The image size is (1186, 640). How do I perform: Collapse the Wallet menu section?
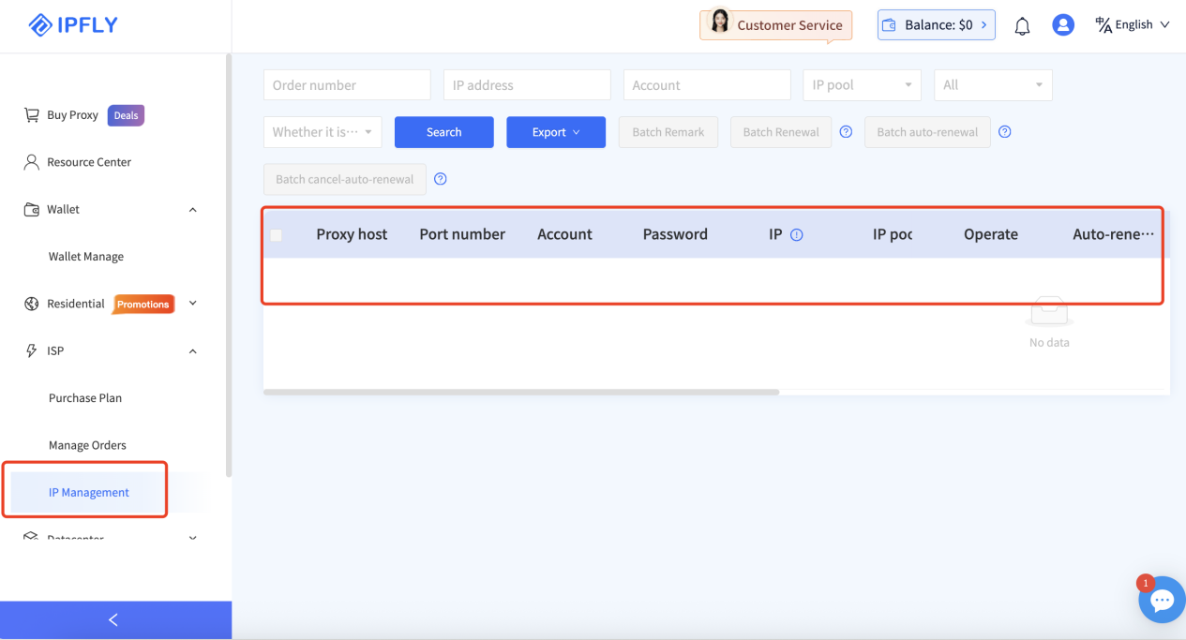(192, 210)
